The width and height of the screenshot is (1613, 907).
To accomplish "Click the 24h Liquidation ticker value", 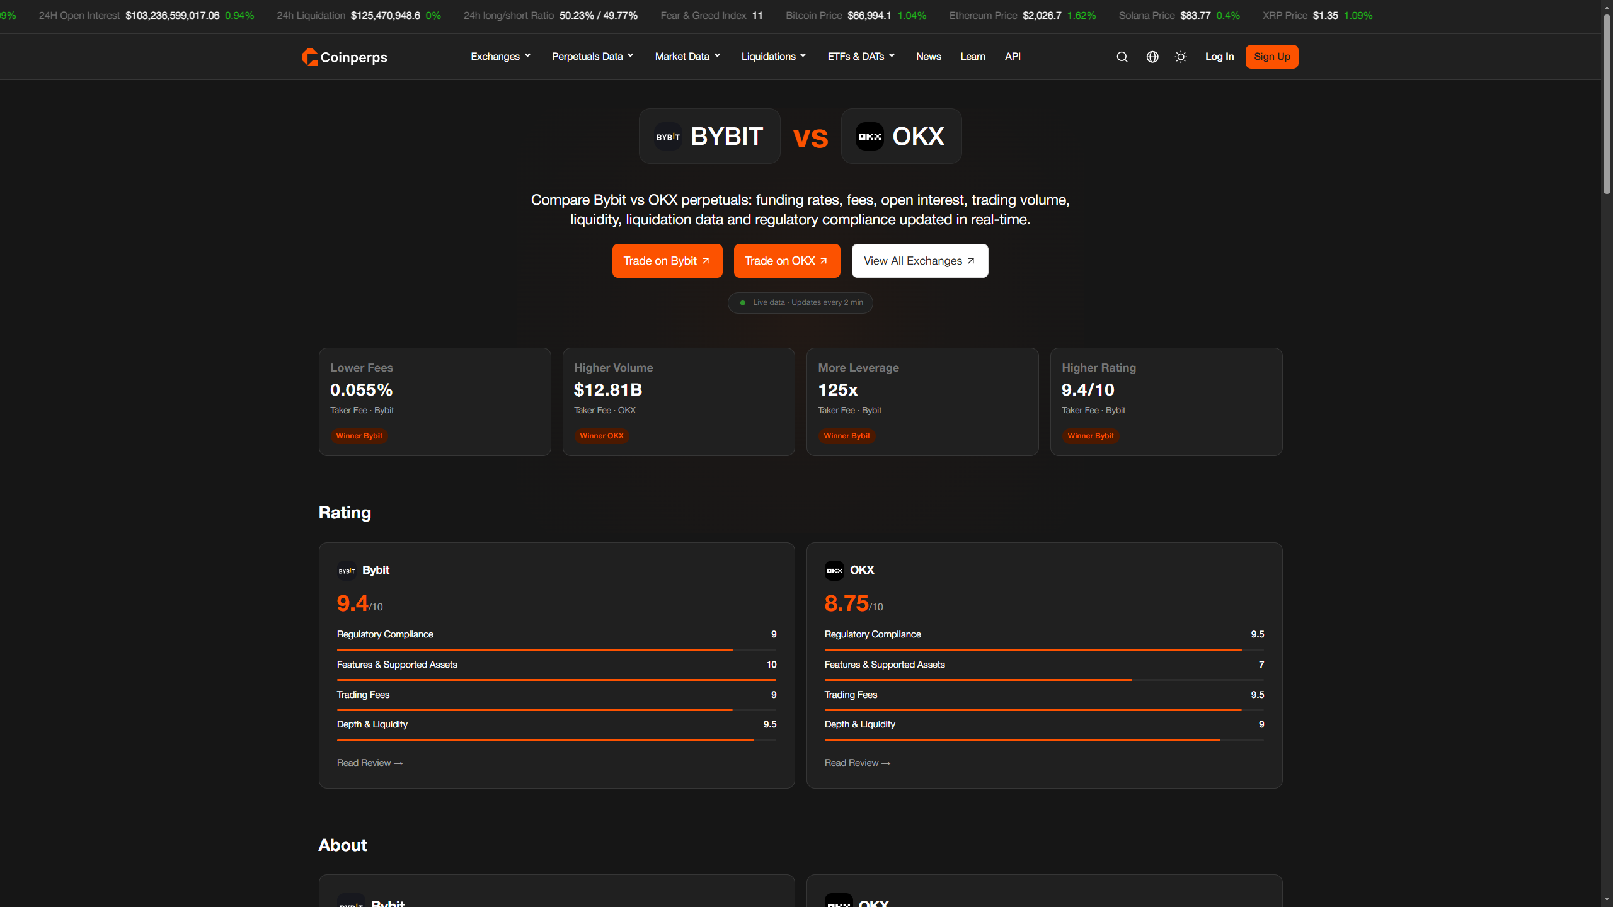I will coord(386,16).
